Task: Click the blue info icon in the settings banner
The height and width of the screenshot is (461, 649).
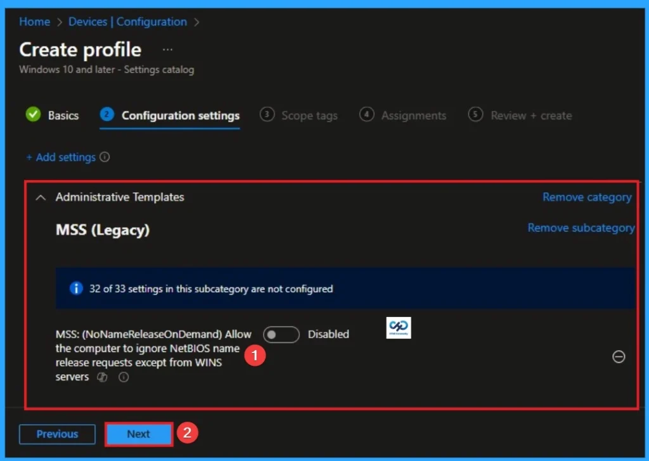Action: [75, 289]
